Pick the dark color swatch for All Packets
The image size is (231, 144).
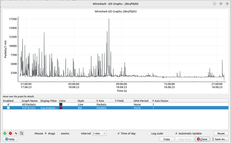61,104
